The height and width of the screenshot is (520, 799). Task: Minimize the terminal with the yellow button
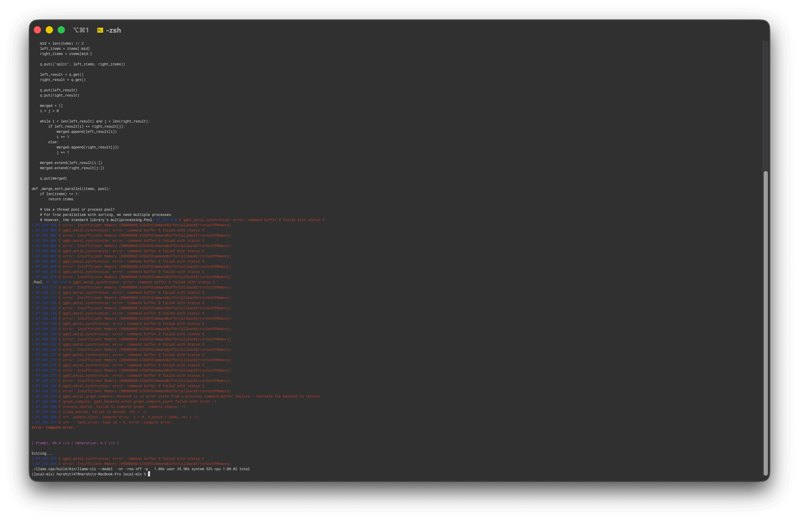click(x=49, y=30)
